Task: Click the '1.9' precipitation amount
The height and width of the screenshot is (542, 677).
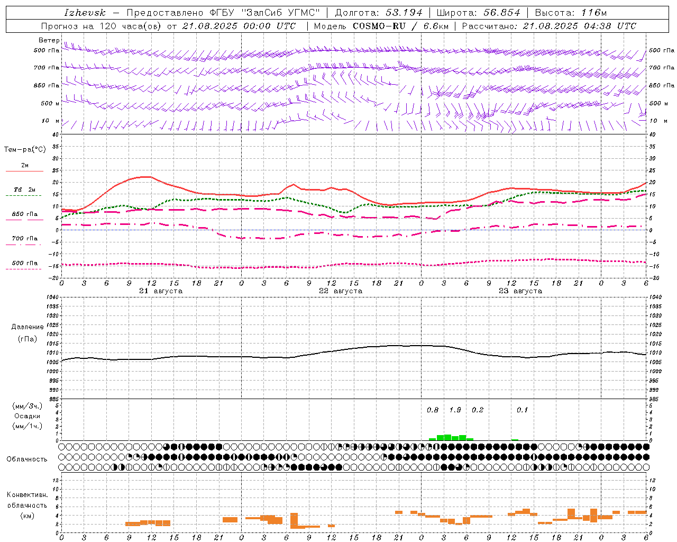Action: 455,410
